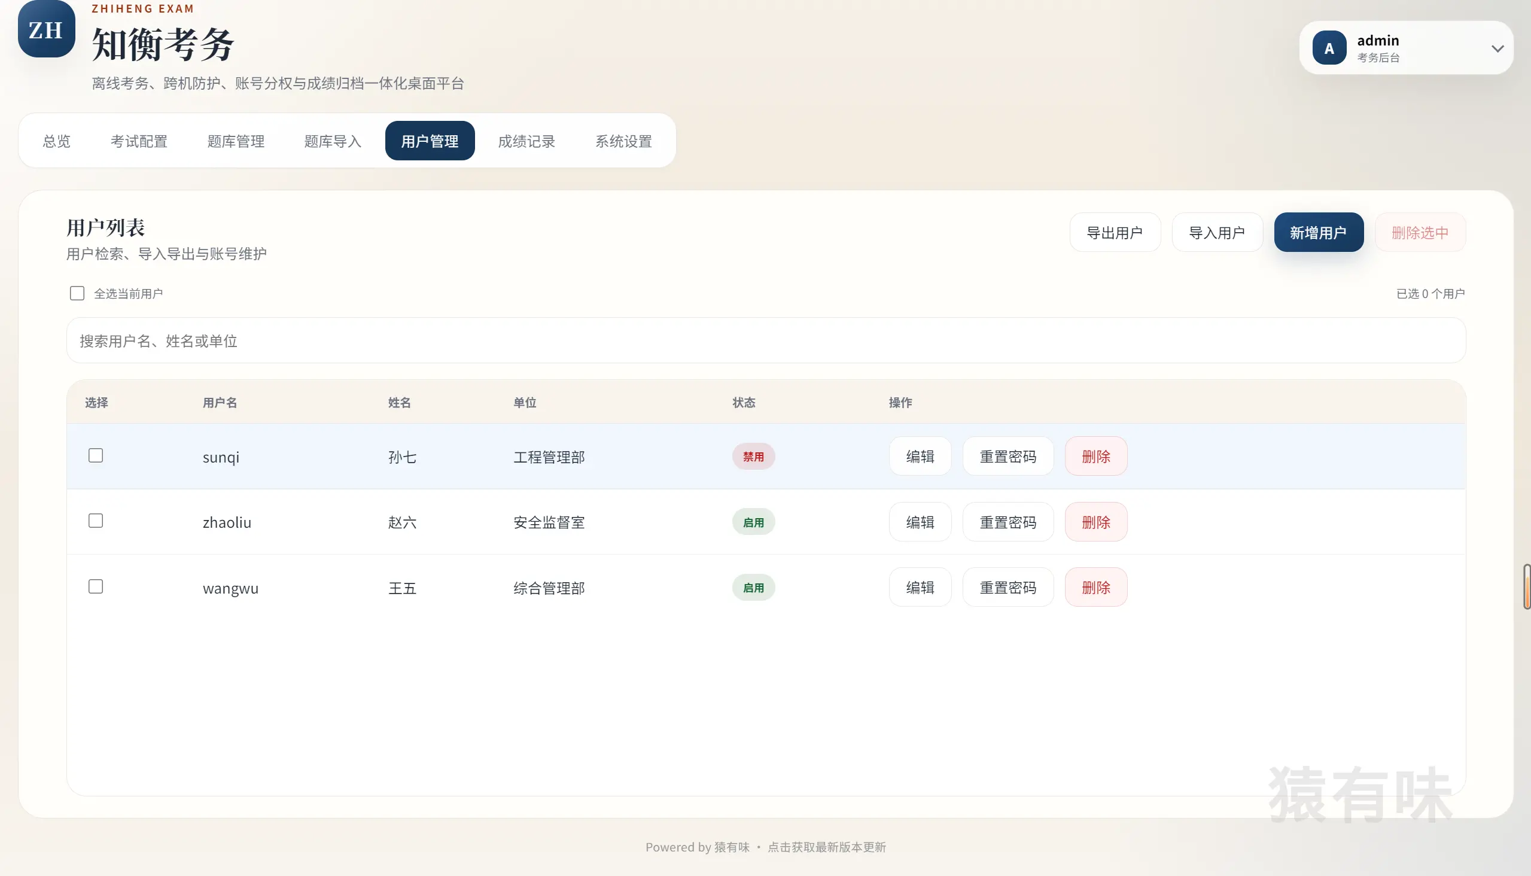
Task: Switch to the 题库导入 tab
Action: click(x=332, y=141)
